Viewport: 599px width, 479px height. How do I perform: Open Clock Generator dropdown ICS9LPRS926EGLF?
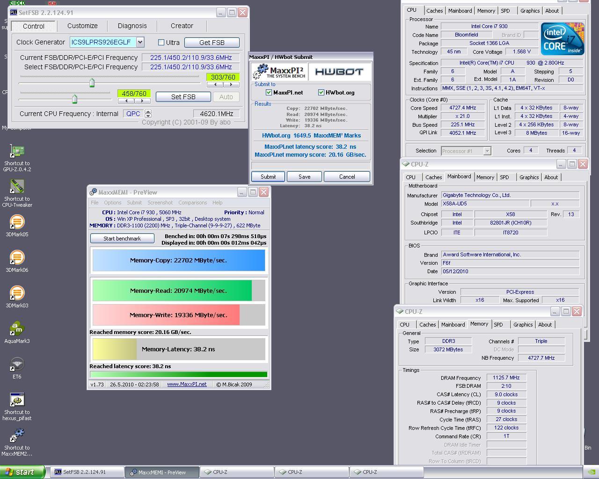point(140,42)
